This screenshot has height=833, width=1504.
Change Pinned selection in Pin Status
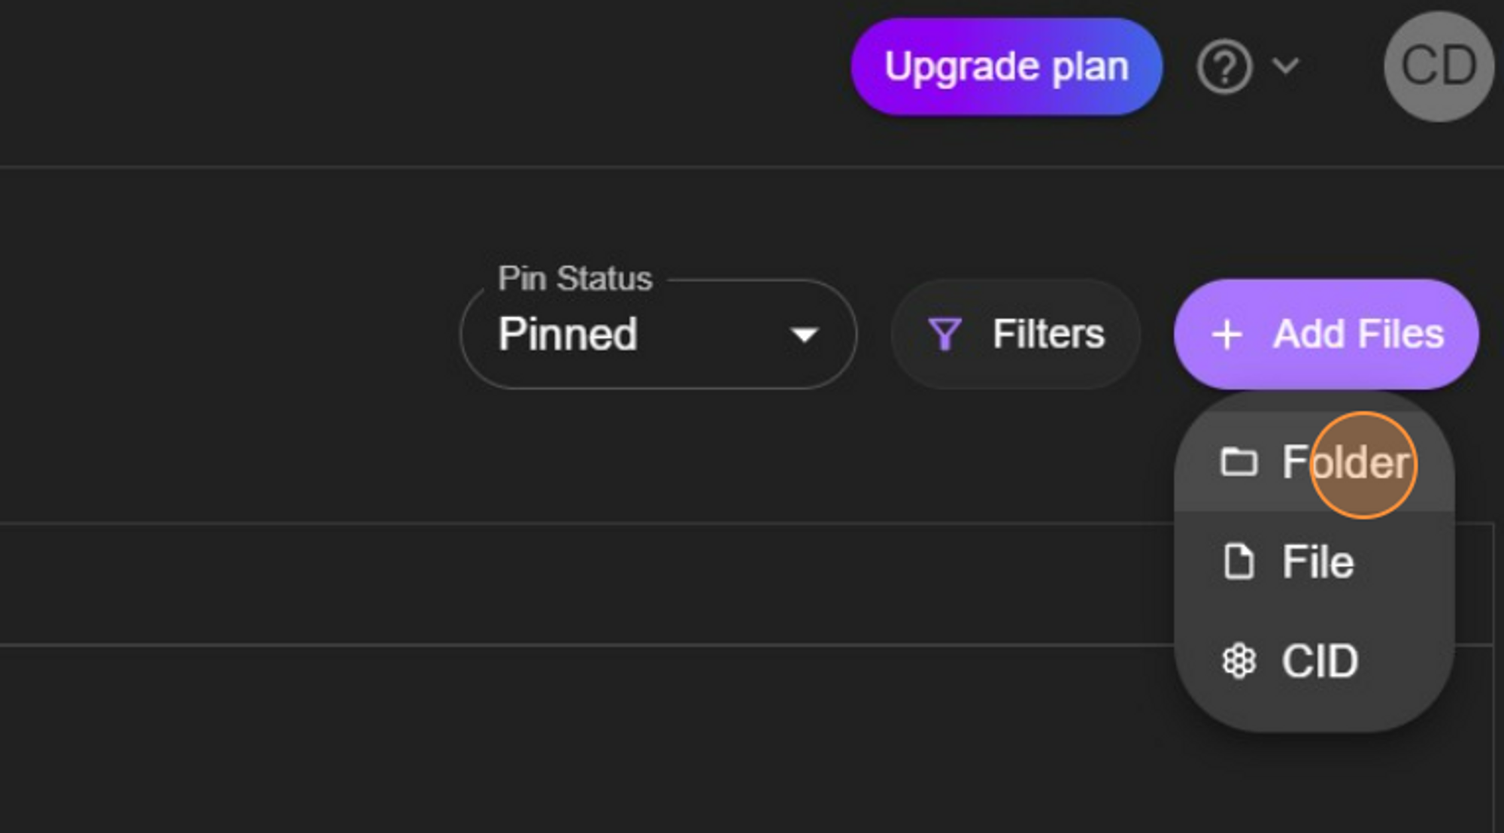(x=658, y=335)
